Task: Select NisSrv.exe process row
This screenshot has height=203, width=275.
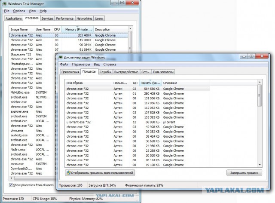Action: [x=33, y=149]
